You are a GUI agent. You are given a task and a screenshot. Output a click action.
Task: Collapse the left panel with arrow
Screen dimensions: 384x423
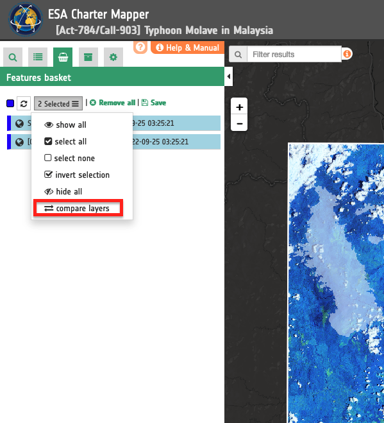pos(228,76)
